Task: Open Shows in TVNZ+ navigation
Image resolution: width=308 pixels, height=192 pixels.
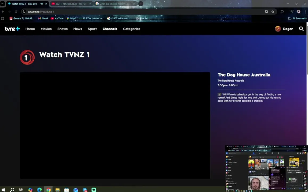Action: [x=63, y=29]
